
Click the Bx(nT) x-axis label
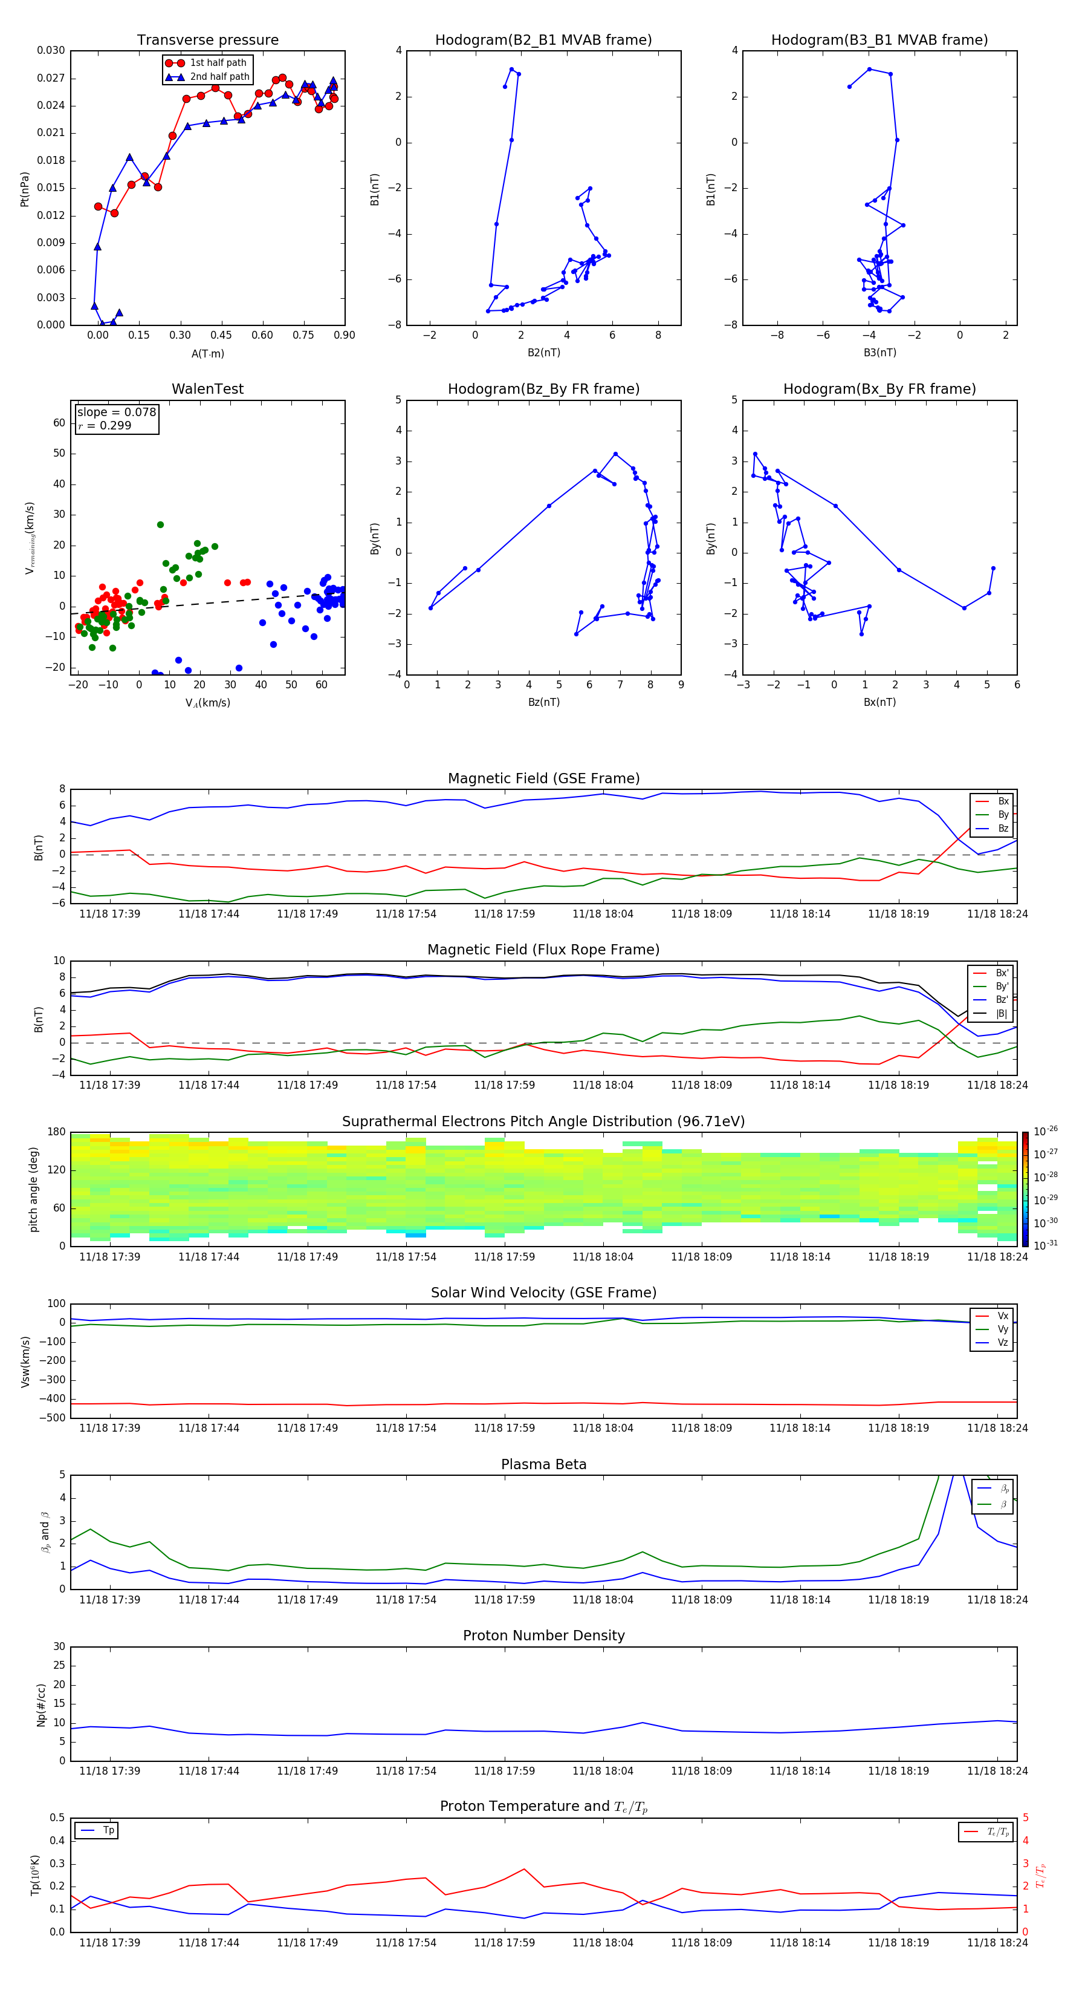pyautogui.click(x=879, y=702)
